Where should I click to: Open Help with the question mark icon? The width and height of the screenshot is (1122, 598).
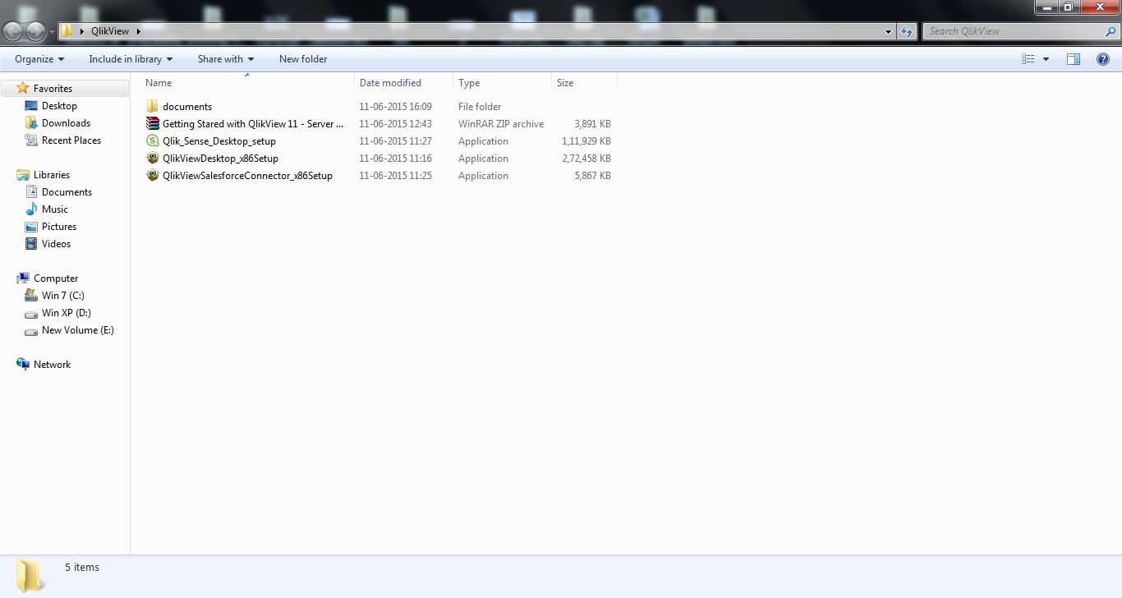click(x=1103, y=59)
